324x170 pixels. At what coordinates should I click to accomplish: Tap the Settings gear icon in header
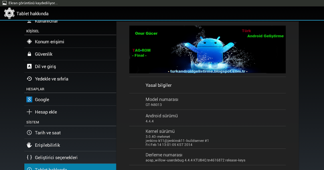pyautogui.click(x=9, y=13)
